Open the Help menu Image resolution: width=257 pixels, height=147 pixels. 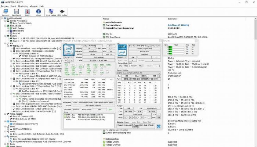(x=41, y=6)
